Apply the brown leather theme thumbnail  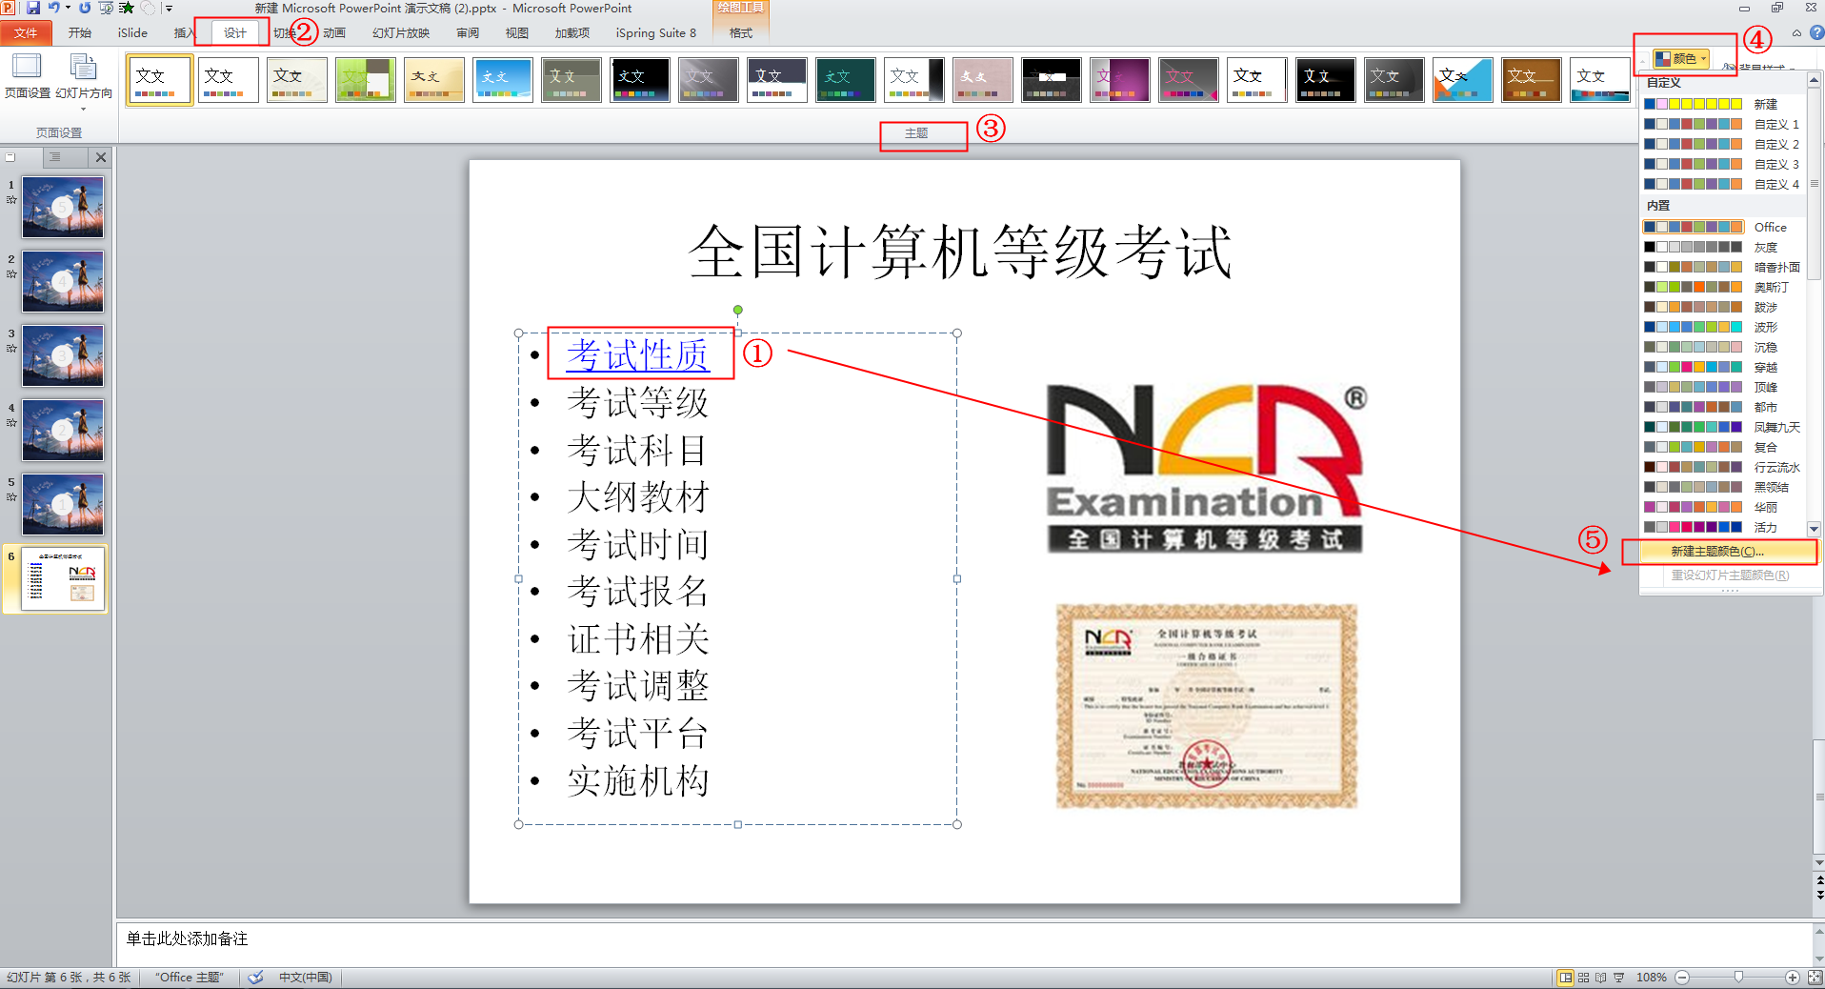point(1531,79)
